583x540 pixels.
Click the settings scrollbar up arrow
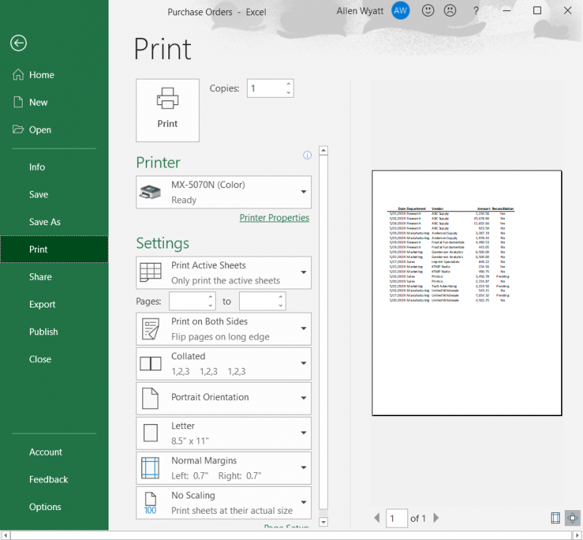click(324, 151)
